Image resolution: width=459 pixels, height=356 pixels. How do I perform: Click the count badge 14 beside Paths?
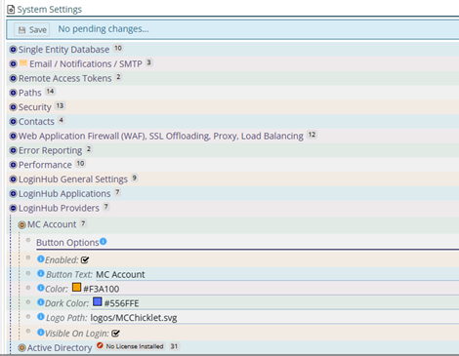point(50,92)
